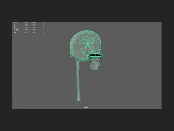Select the hoop net mesh
The image size is (174, 131).
coord(95,63)
